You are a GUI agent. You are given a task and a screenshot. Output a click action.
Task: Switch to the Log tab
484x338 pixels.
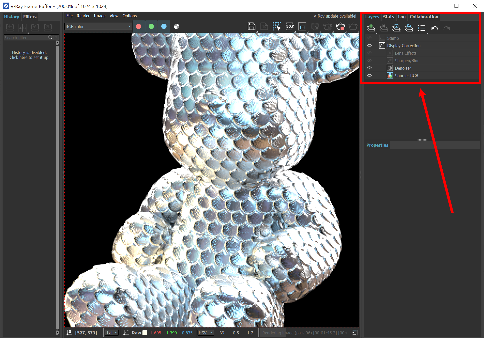[x=402, y=17]
